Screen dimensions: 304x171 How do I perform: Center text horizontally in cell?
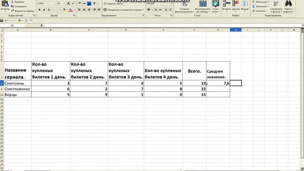coord(84,9)
